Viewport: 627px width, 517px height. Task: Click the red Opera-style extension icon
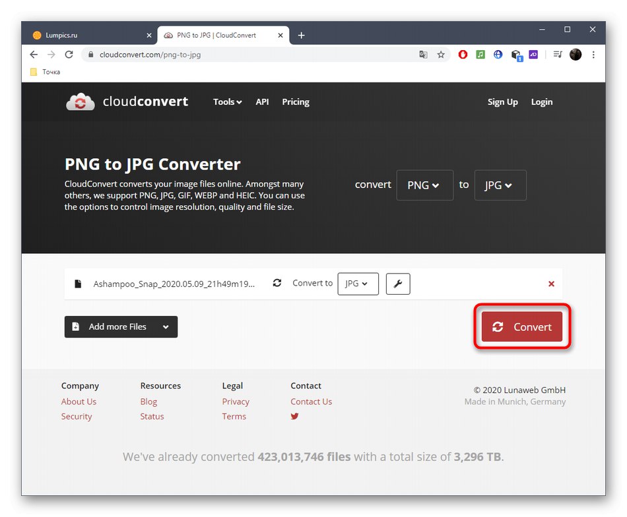coord(463,54)
